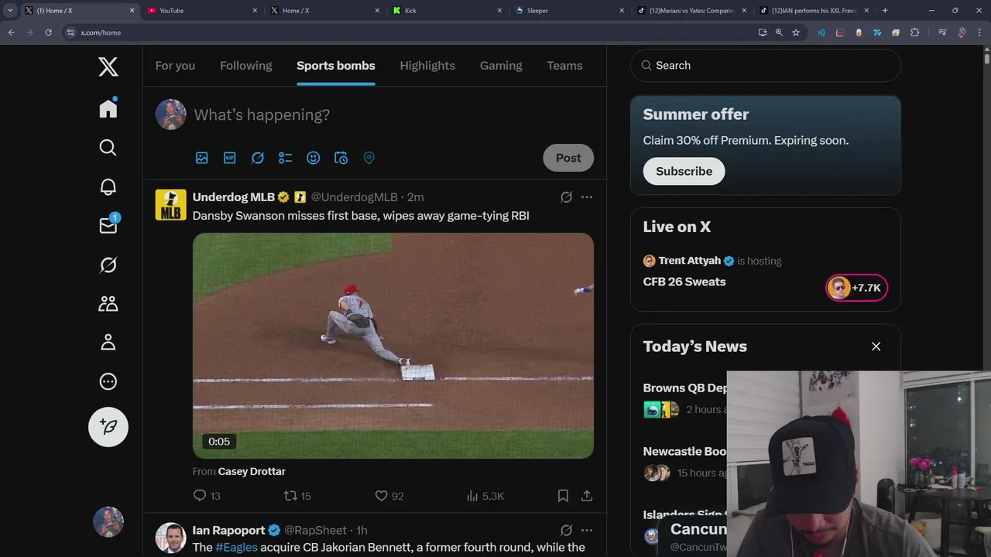Image resolution: width=991 pixels, height=557 pixels.
Task: Like the Underdog MLB post
Action: [389, 496]
